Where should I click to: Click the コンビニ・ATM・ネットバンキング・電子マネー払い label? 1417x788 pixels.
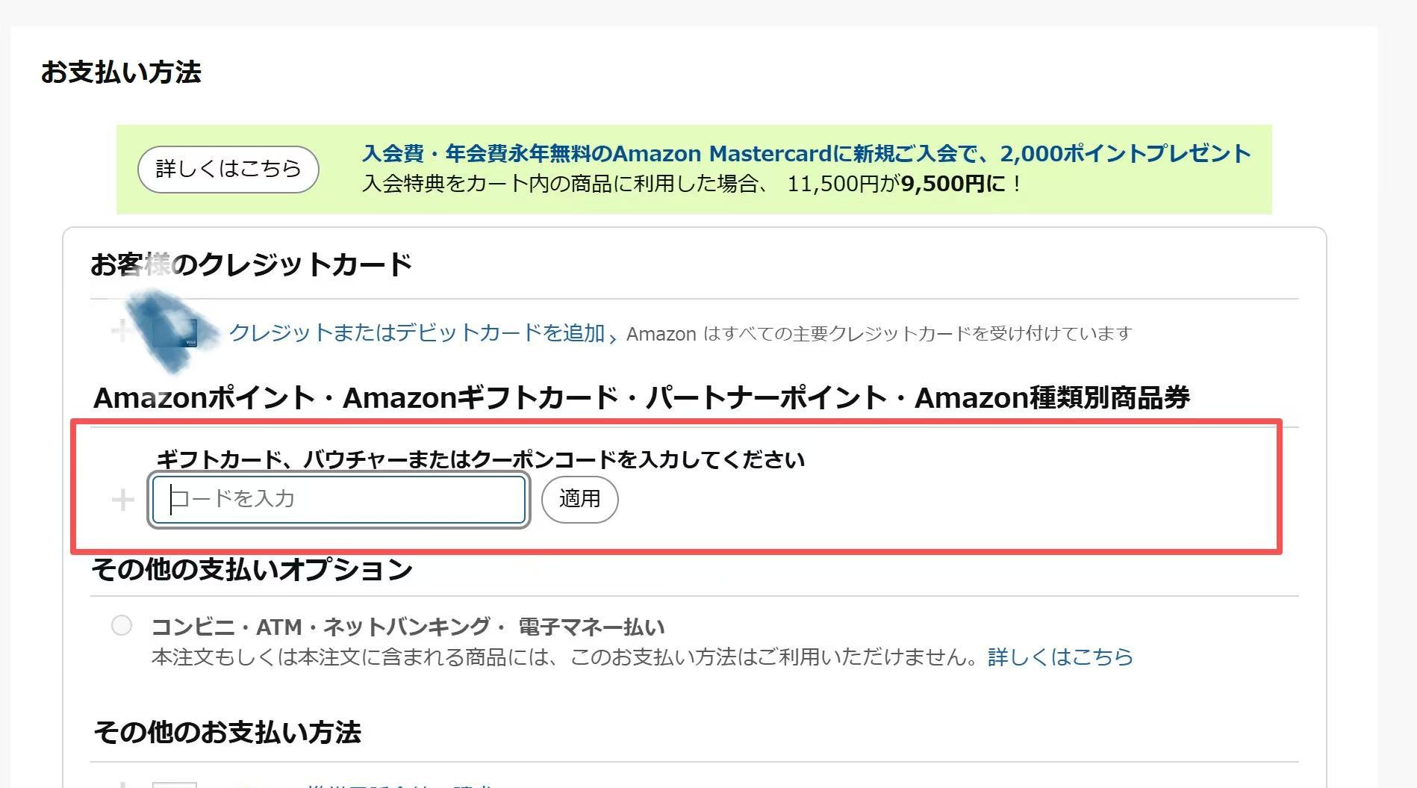pos(408,627)
